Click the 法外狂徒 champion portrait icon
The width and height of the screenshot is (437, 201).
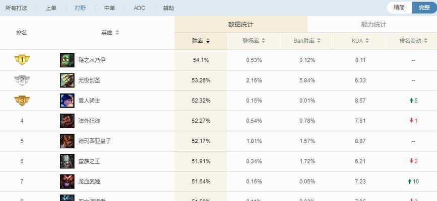point(67,121)
